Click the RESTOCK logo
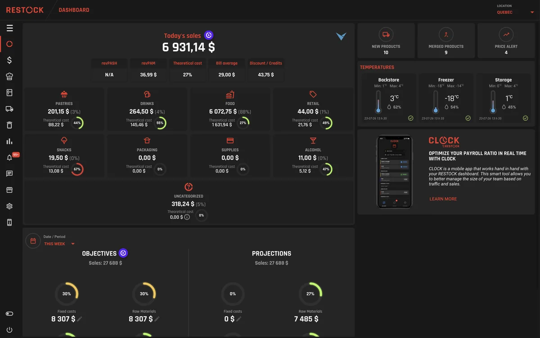The height and width of the screenshot is (338, 540). click(x=25, y=10)
